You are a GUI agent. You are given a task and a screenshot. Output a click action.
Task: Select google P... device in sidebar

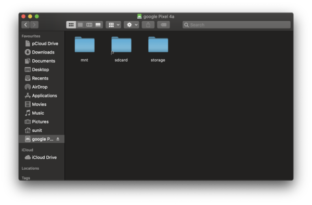pyautogui.click(x=42, y=139)
